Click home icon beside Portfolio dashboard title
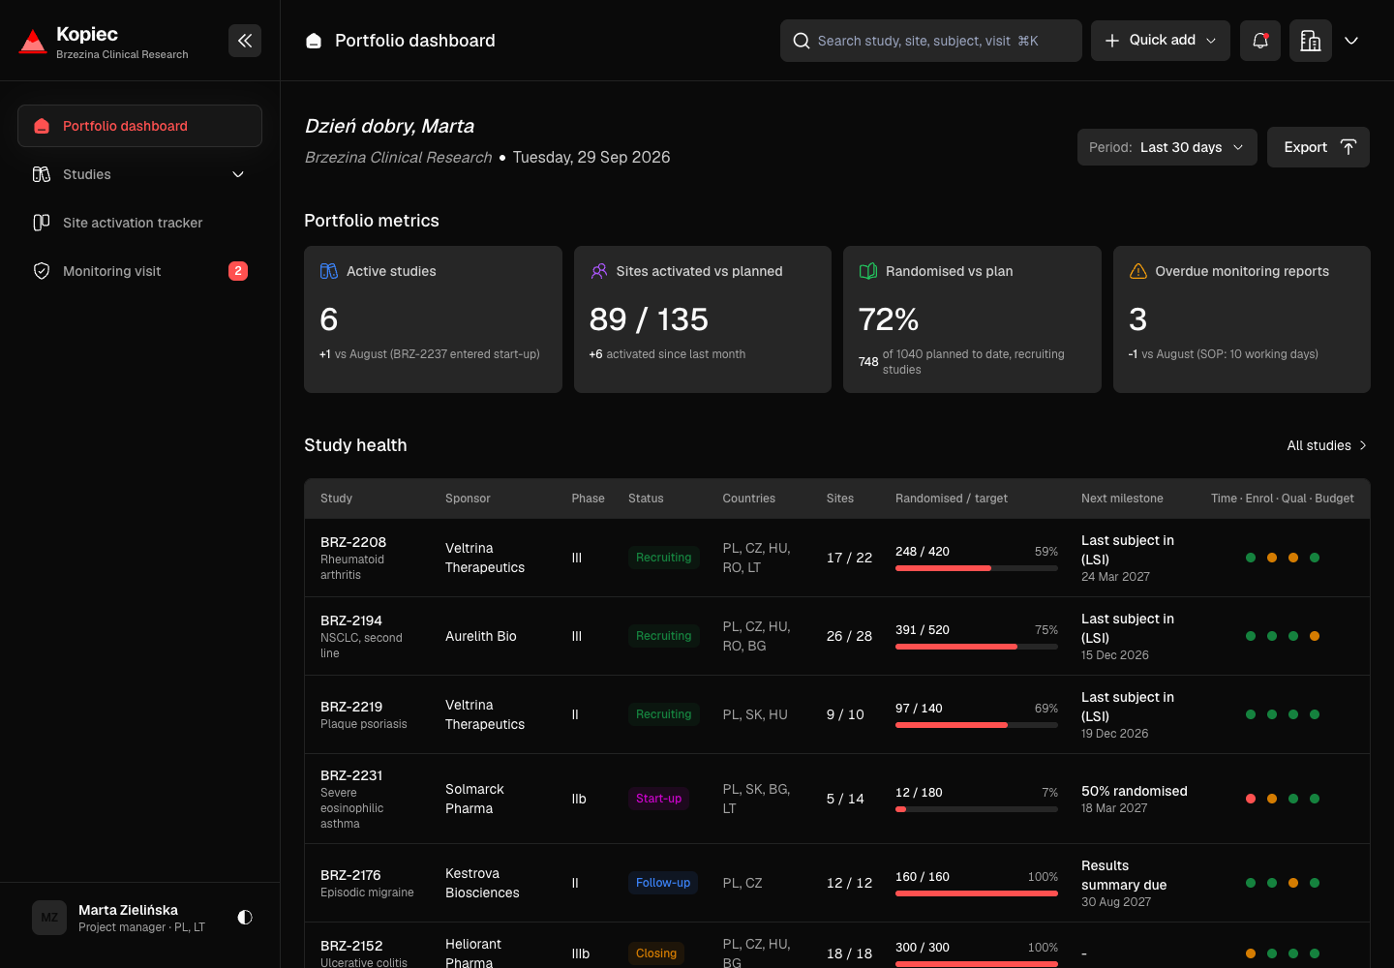1394x968 pixels. coord(314,41)
